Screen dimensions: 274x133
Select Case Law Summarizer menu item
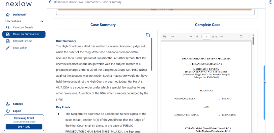pyautogui.click(x=24, y=34)
